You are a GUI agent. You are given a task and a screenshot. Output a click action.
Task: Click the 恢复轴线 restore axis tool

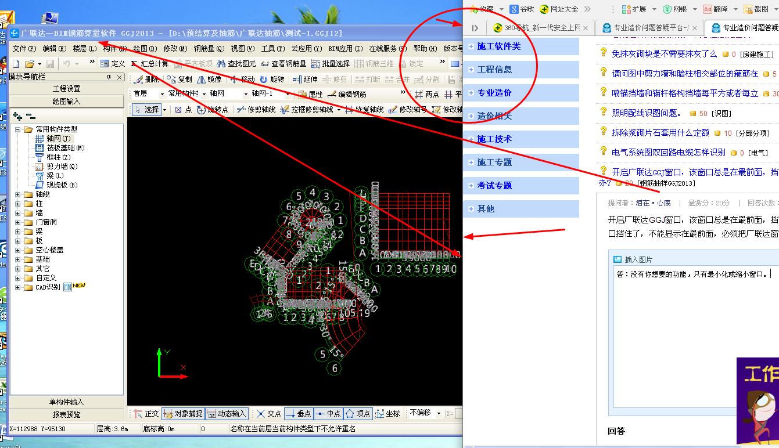click(364, 109)
